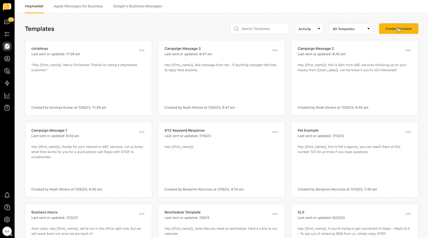Open the christmas template title
The width and height of the screenshot is (428, 238).
tap(39, 49)
